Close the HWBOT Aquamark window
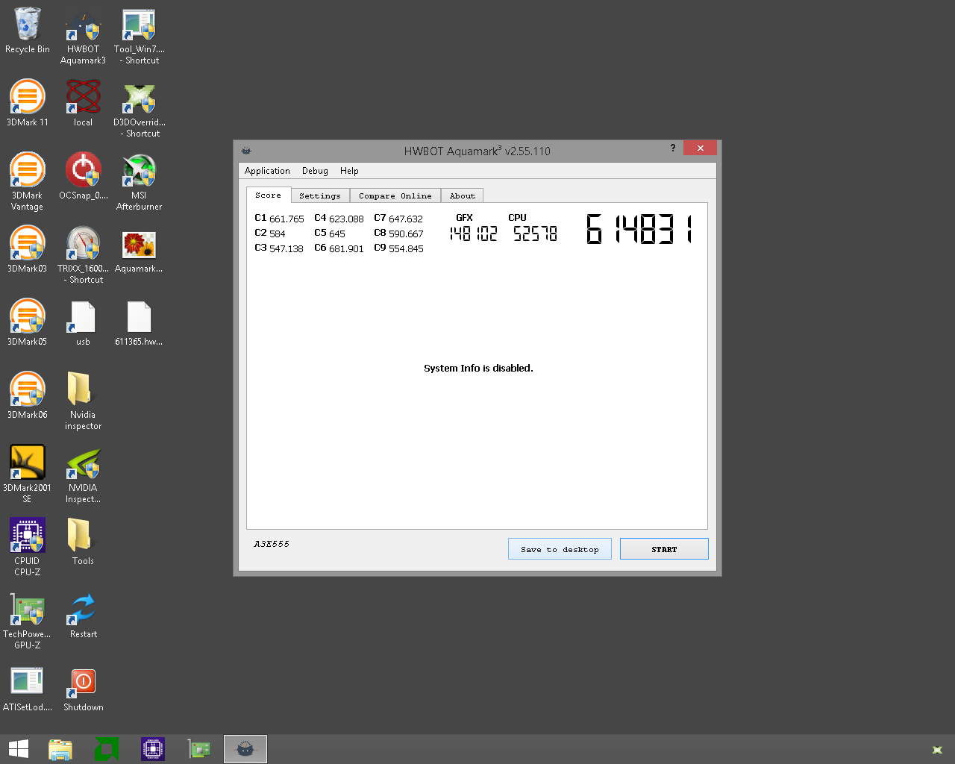 (700, 148)
